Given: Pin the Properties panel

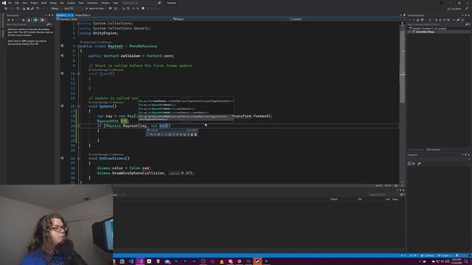Looking at the screenshot, I should click(x=465, y=155).
